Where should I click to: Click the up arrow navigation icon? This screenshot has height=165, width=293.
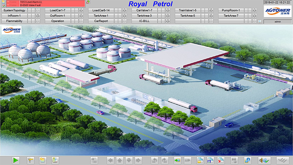(x=120, y=160)
